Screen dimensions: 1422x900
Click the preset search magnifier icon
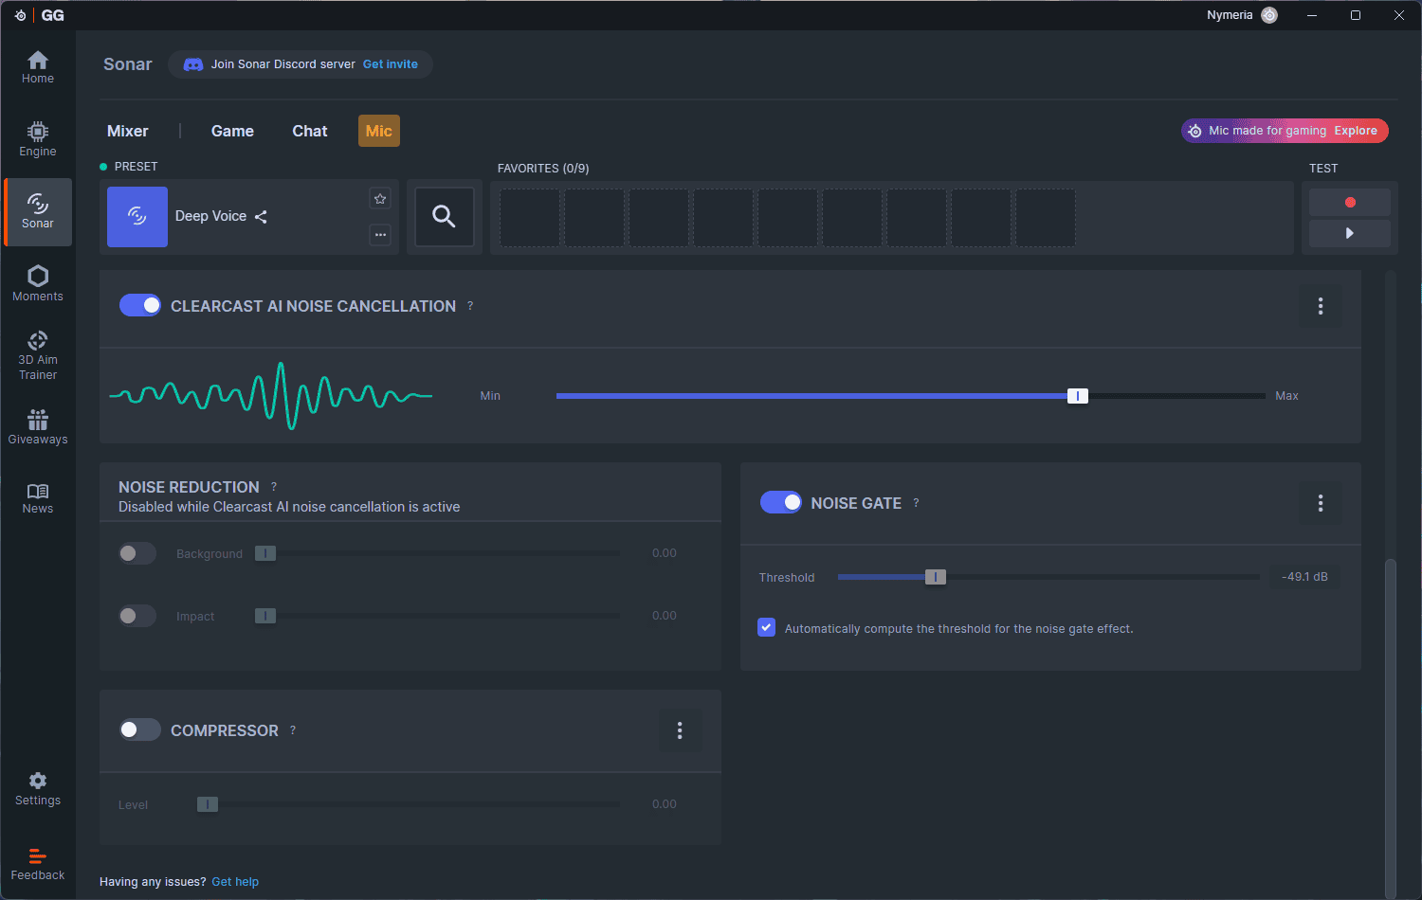[x=444, y=217]
